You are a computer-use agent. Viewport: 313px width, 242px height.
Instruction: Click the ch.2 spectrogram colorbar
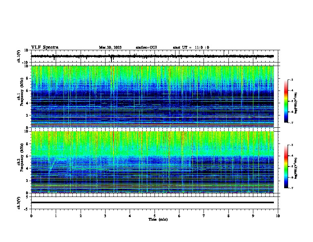[x=286, y=166]
